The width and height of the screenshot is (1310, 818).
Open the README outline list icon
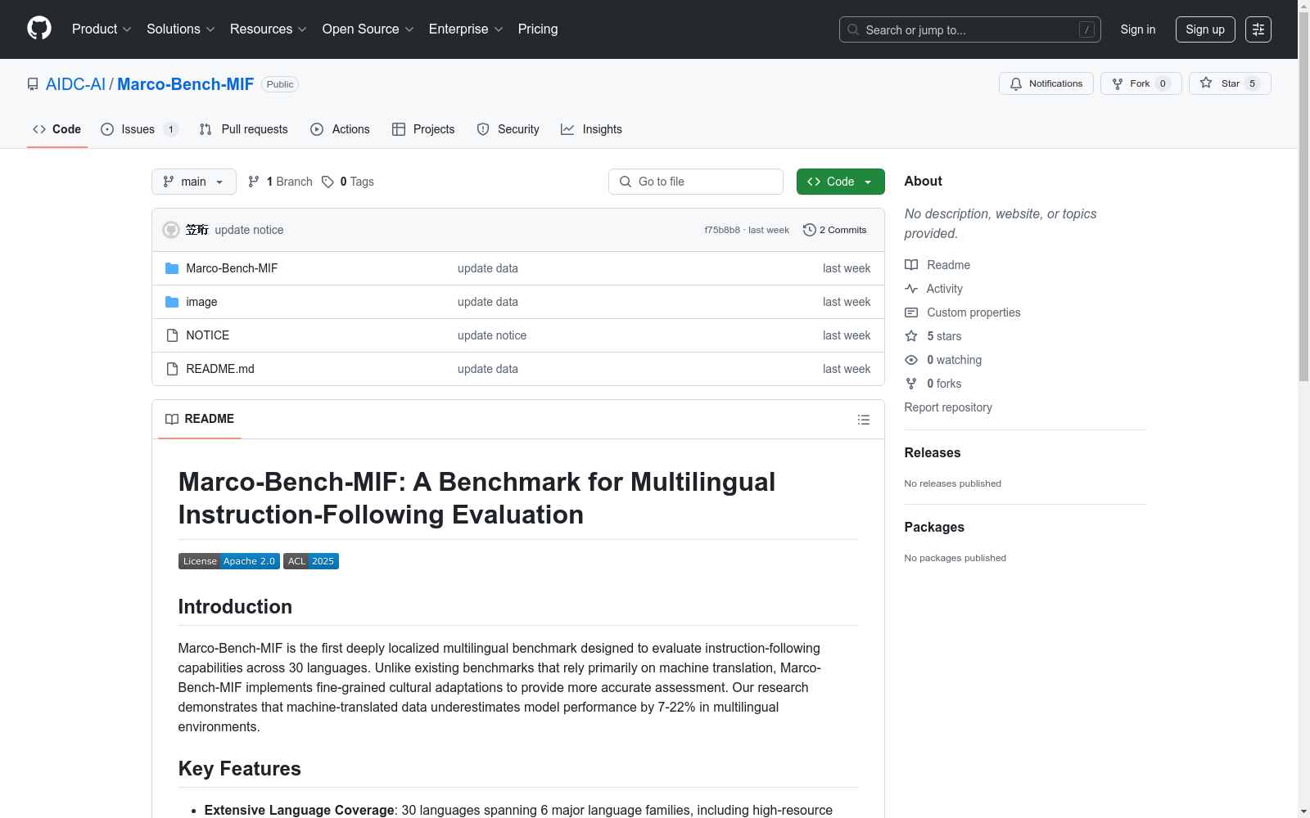(x=864, y=420)
